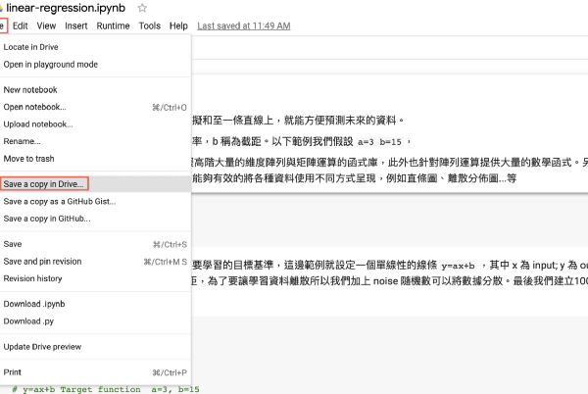Screen dimensions: 588x394
Task: Open the Edit menu
Action: coord(21,25)
